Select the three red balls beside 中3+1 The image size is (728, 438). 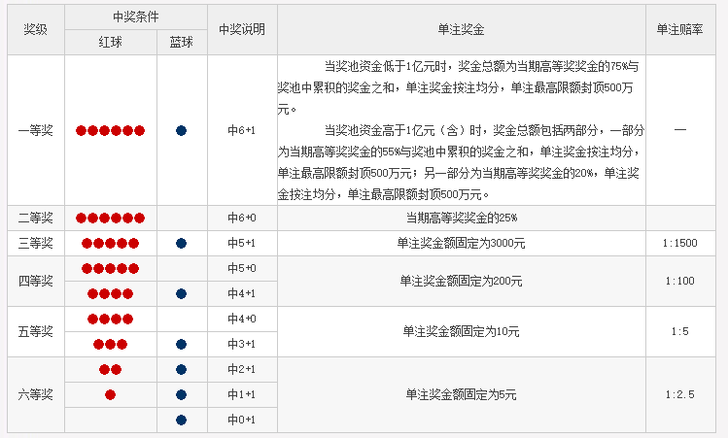click(110, 344)
